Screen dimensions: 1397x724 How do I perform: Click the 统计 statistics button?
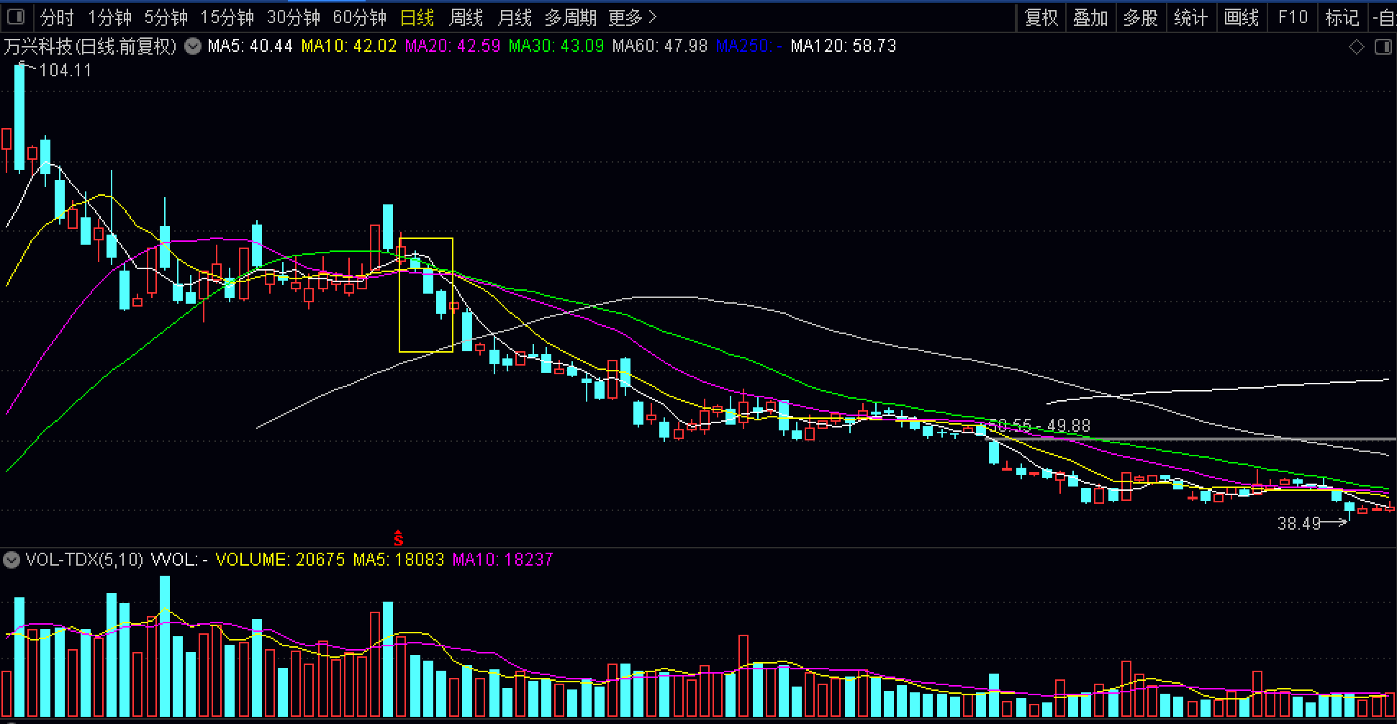(1191, 17)
